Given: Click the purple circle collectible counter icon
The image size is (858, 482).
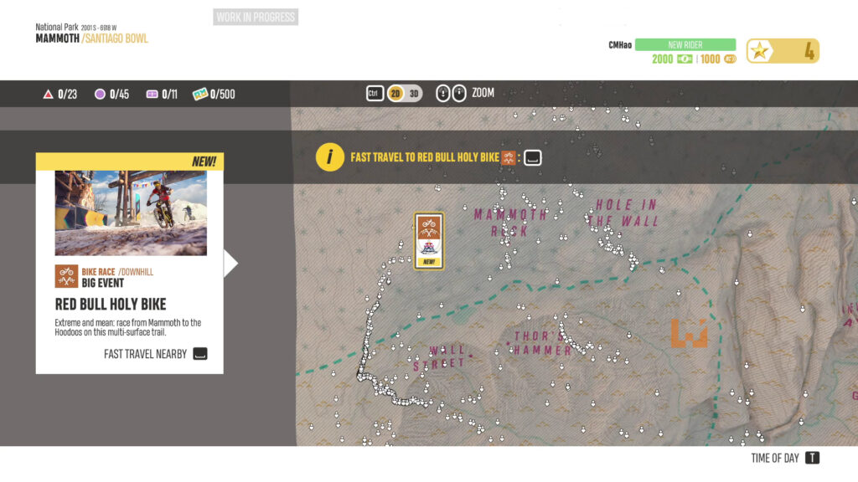Looking at the screenshot, I should pyautogui.click(x=100, y=95).
